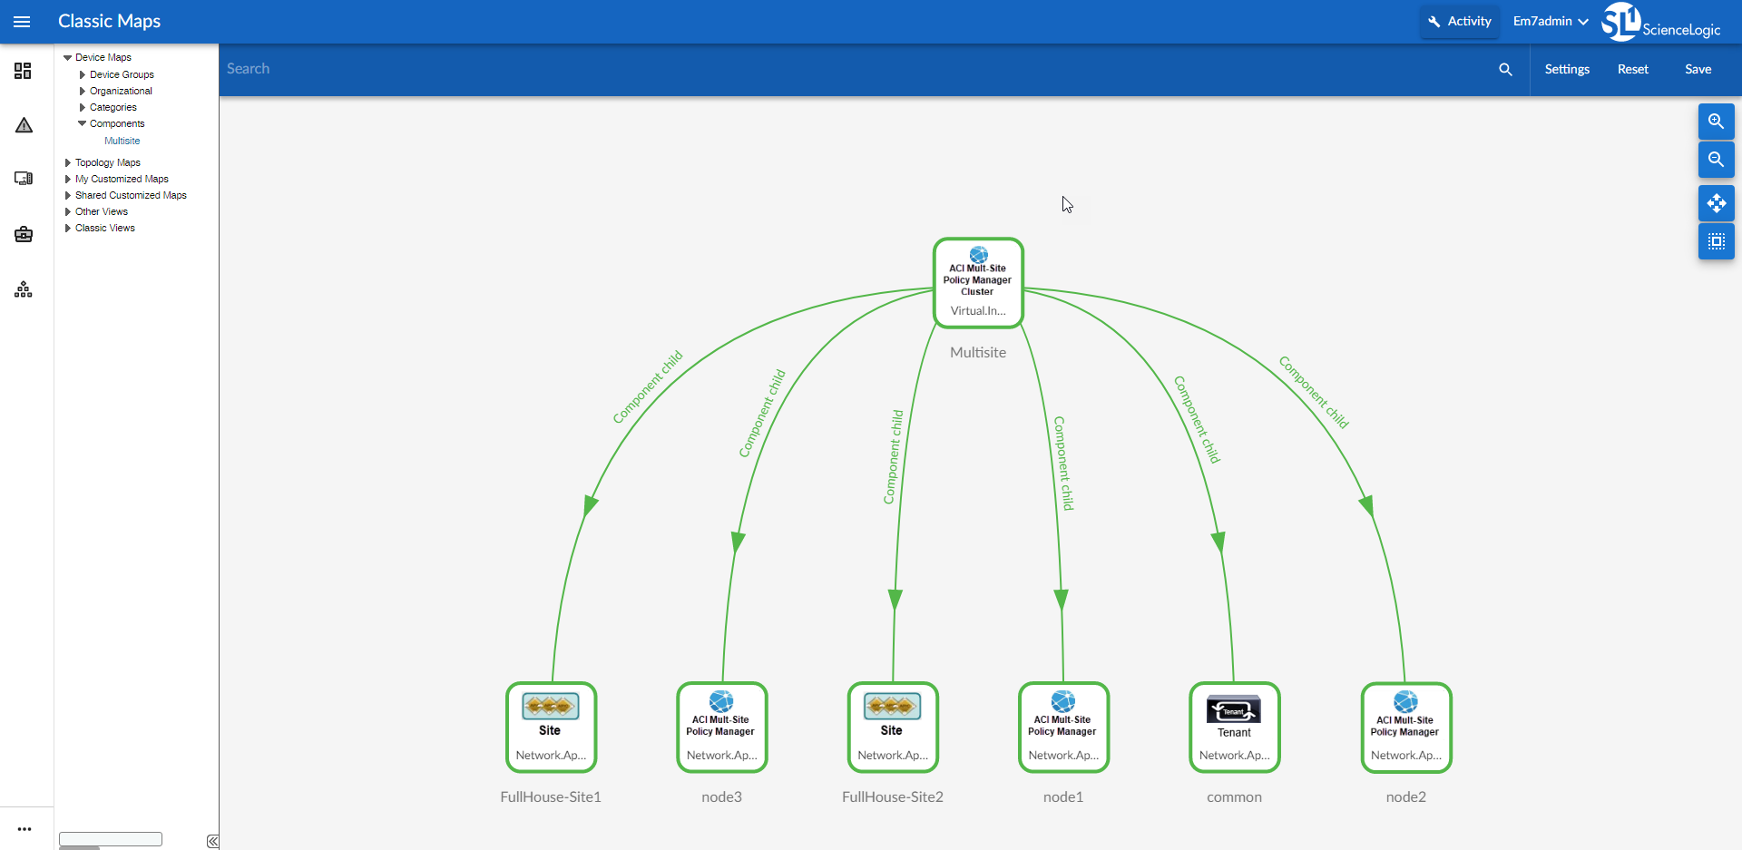Screen dimensions: 1742x850
Task: Open the Dashboards sidebar icon
Action: pyautogui.click(x=24, y=71)
